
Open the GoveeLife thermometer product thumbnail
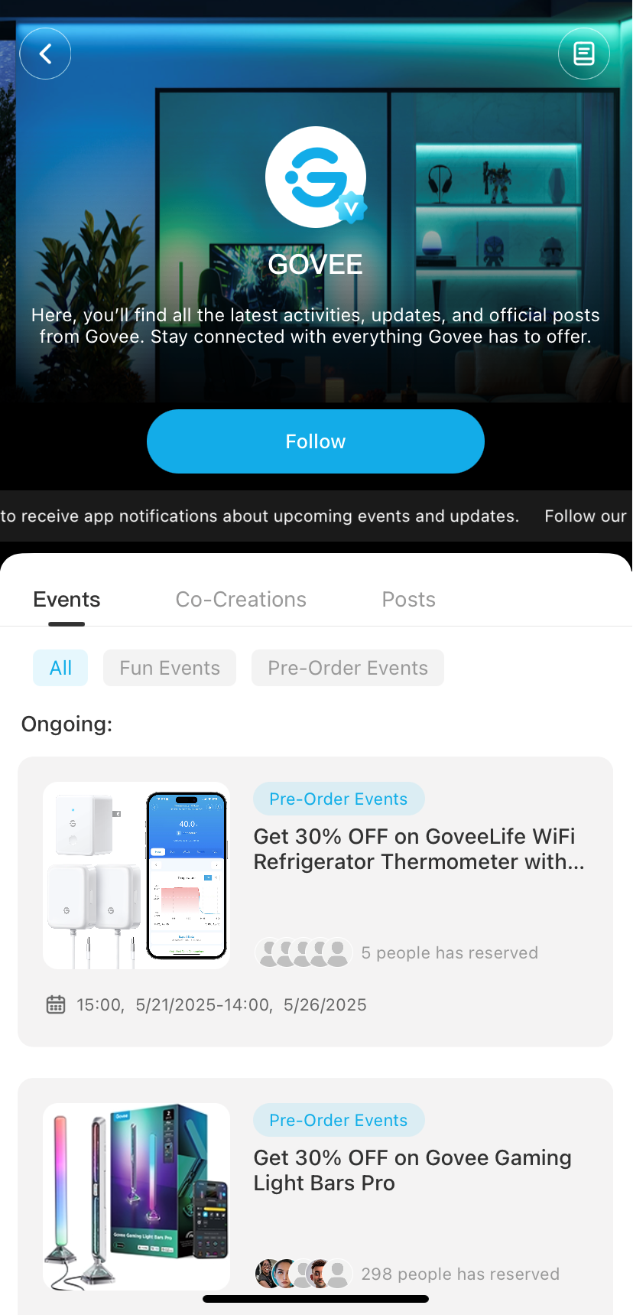coord(136,874)
